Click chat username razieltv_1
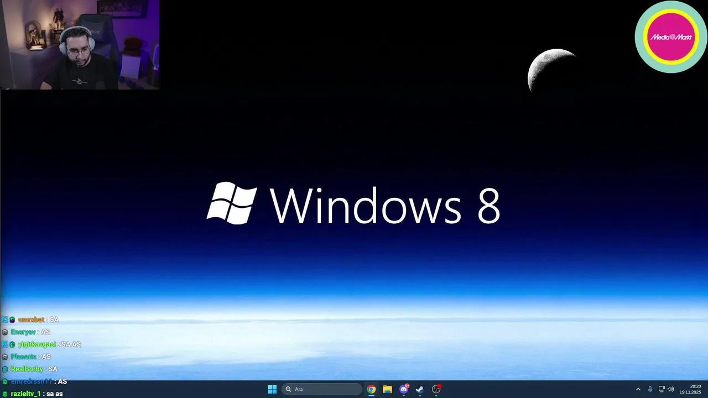Viewport: 708px width, 398px height. [25, 394]
